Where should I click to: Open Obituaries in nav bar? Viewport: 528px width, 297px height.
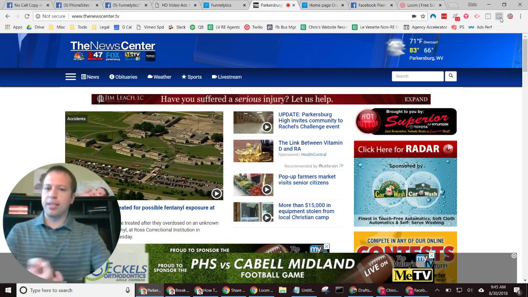tap(123, 77)
